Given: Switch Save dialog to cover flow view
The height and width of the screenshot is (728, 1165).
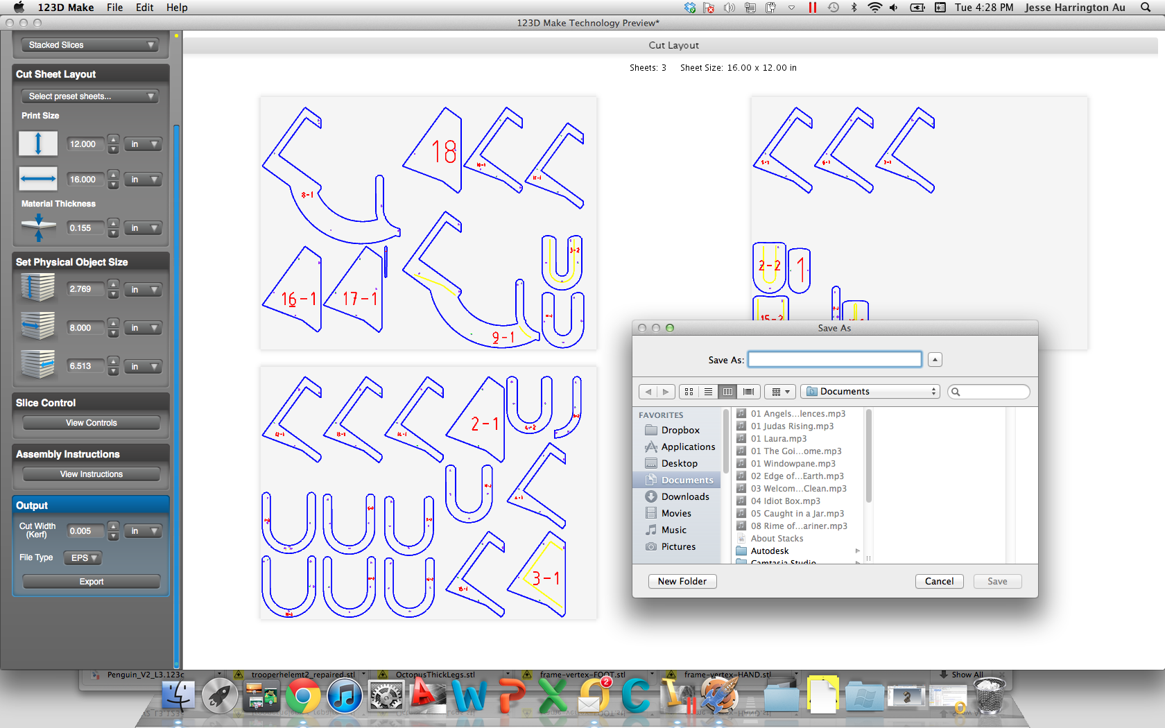Looking at the screenshot, I should click(x=748, y=392).
